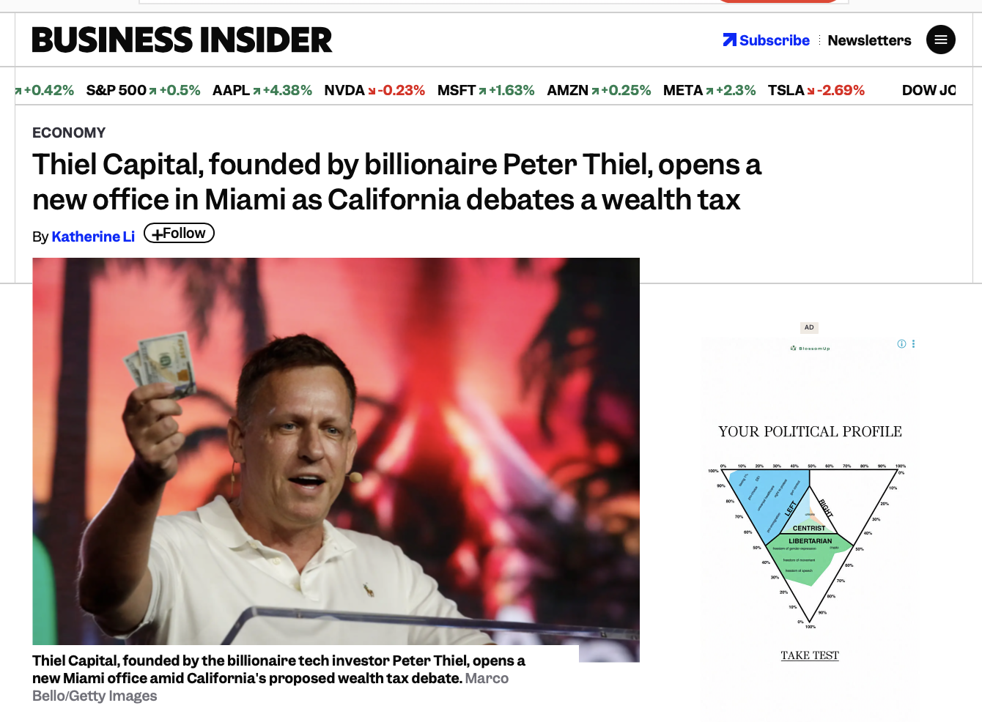The image size is (982, 722).
Task: Click the ad info icon
Action: coord(901,344)
